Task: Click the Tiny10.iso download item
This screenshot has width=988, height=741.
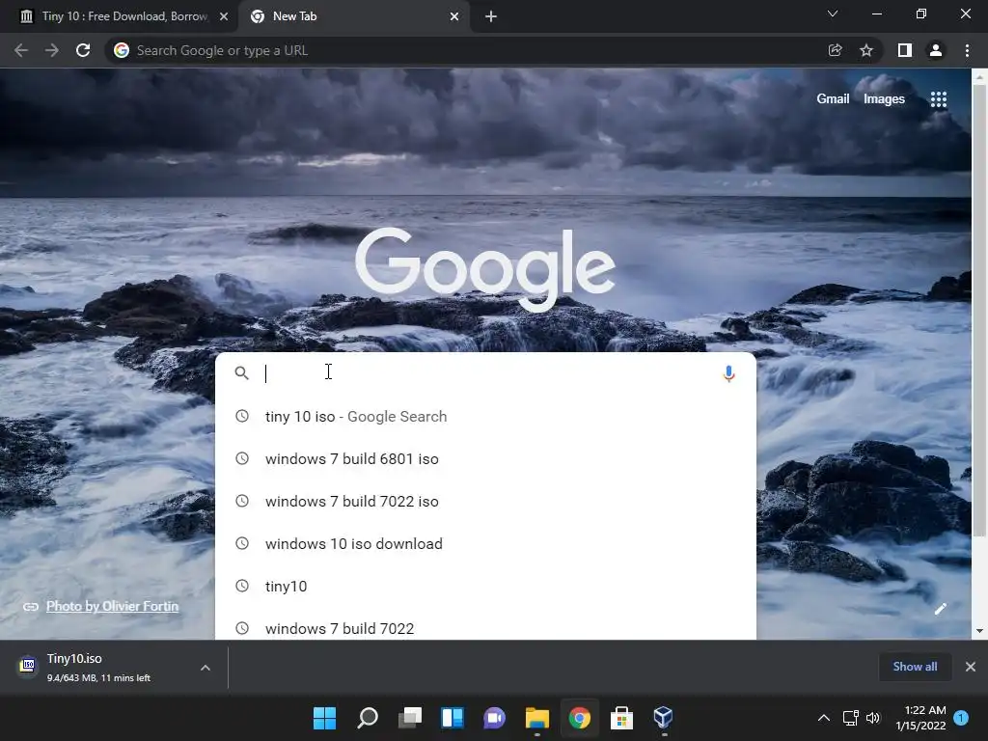Action: pos(100,668)
